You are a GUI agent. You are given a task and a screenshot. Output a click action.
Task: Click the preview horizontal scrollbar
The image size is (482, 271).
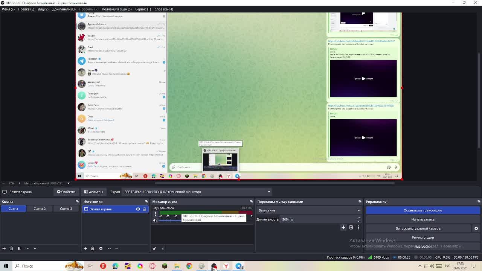click(275, 183)
